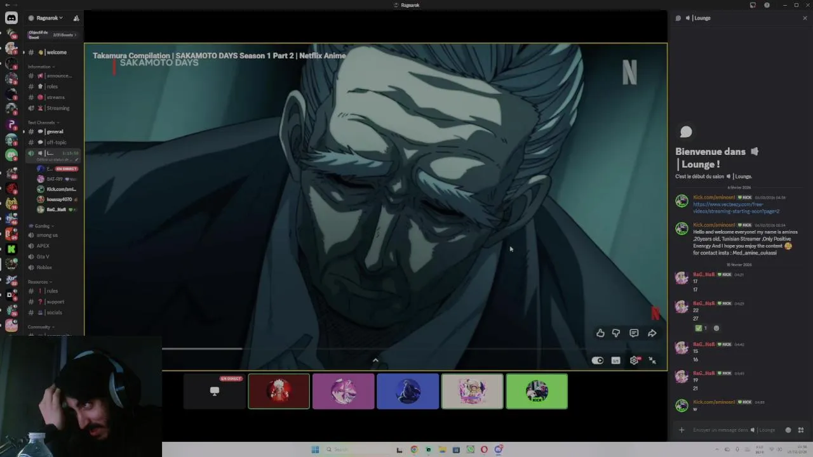Select the EN DIRECT screen share tile
Image resolution: width=813 pixels, height=457 pixels.
pos(214,391)
